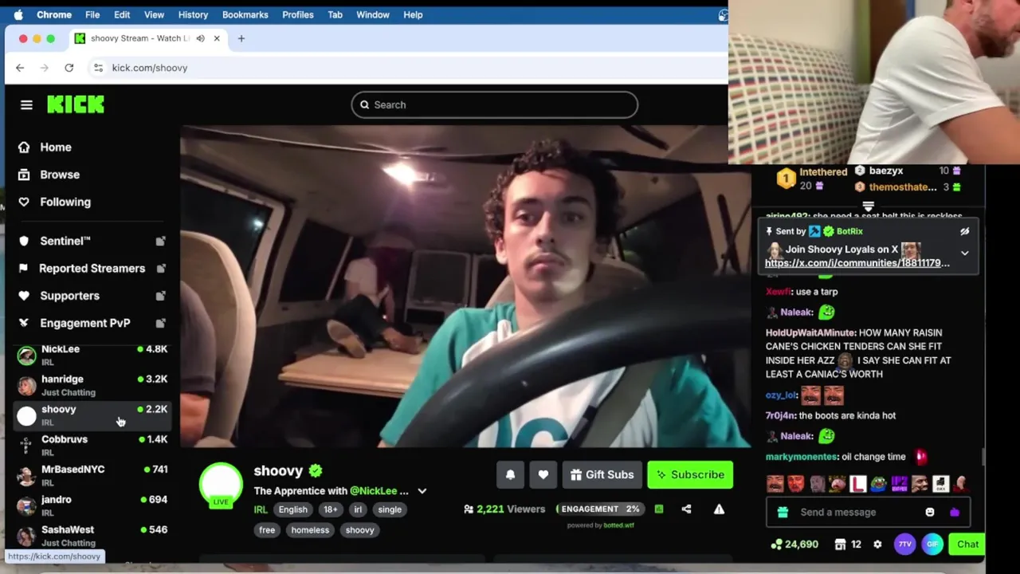Click the chat scrollbar
The image size is (1020, 574).
(x=983, y=456)
